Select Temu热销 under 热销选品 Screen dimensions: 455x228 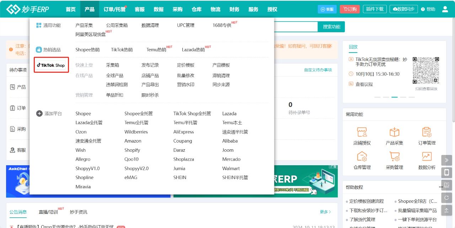pos(156,50)
